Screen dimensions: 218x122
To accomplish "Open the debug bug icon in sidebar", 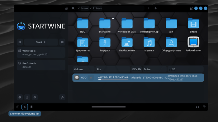I will tap(35, 97).
